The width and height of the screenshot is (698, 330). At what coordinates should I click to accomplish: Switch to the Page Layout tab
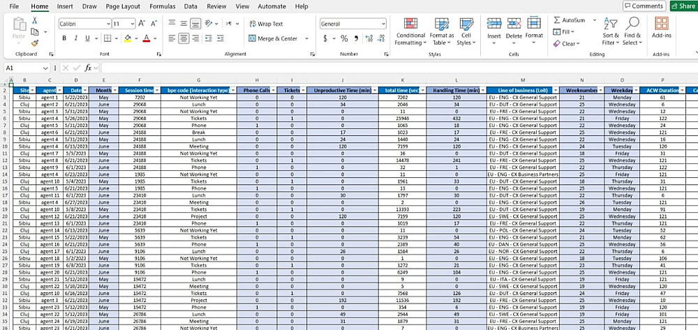click(x=123, y=6)
